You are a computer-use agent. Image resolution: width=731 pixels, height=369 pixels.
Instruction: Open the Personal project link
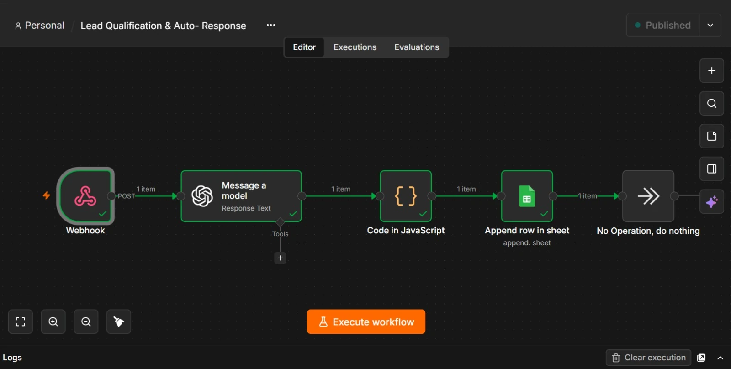(x=40, y=26)
